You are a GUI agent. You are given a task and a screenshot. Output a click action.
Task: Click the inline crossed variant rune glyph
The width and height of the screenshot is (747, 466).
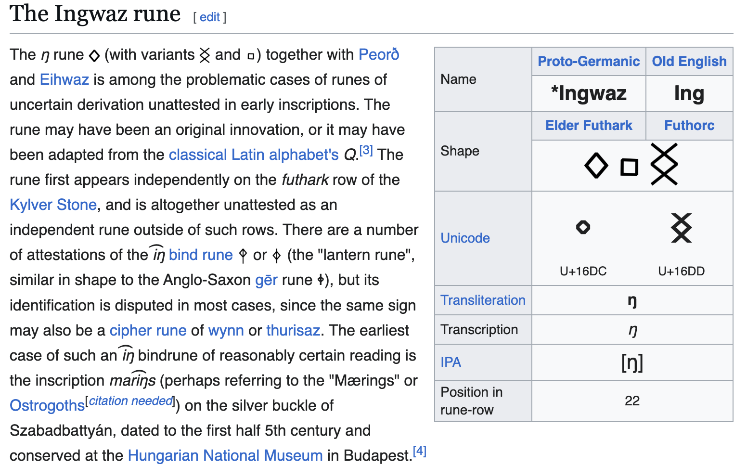(205, 55)
